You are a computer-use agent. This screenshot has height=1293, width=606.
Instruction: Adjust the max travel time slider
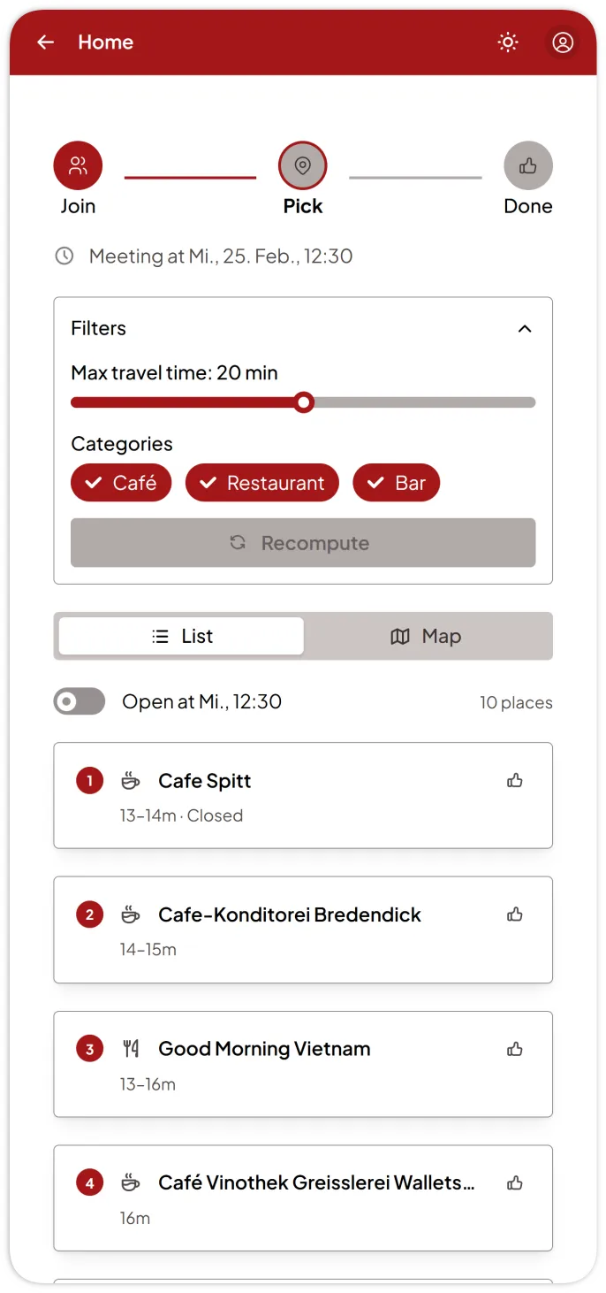coord(303,402)
